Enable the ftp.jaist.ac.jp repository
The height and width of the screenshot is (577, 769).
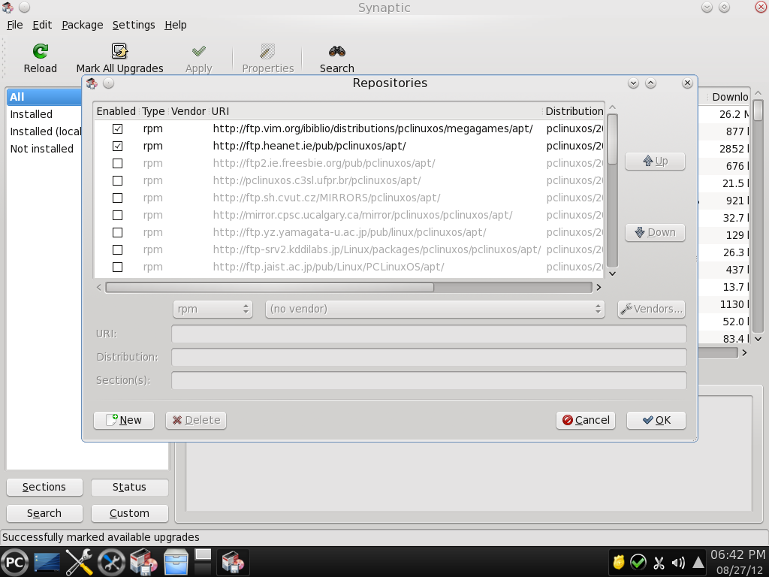click(117, 267)
